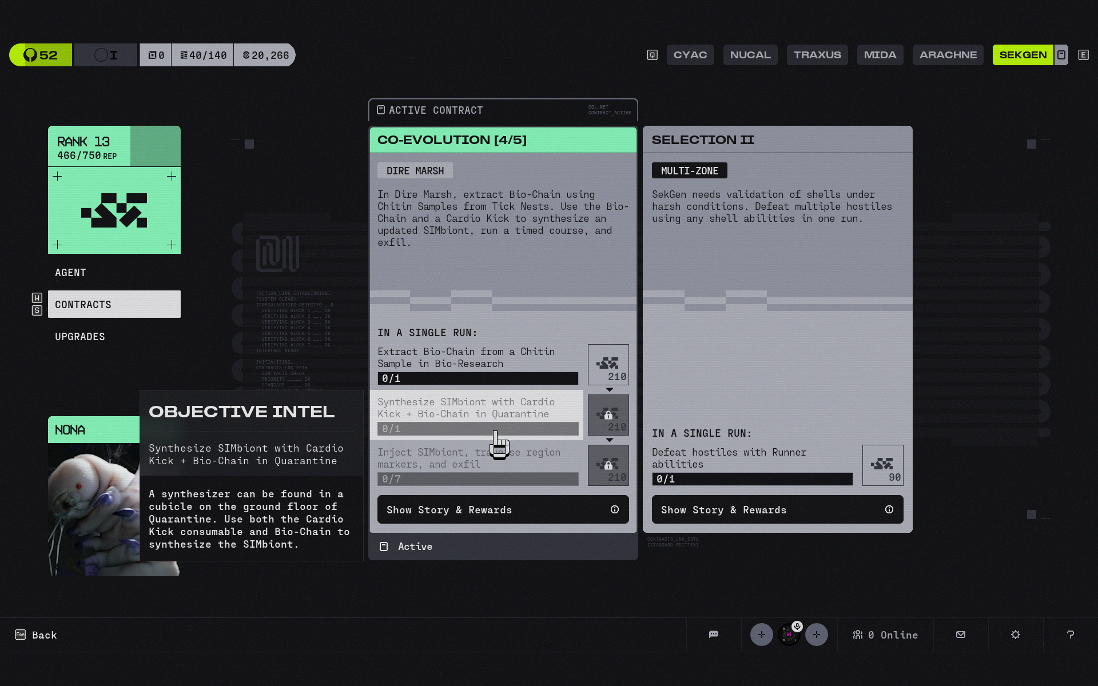Click the contract icon beside SEKGEN tab
This screenshot has width=1098, height=686.
pos(1061,55)
